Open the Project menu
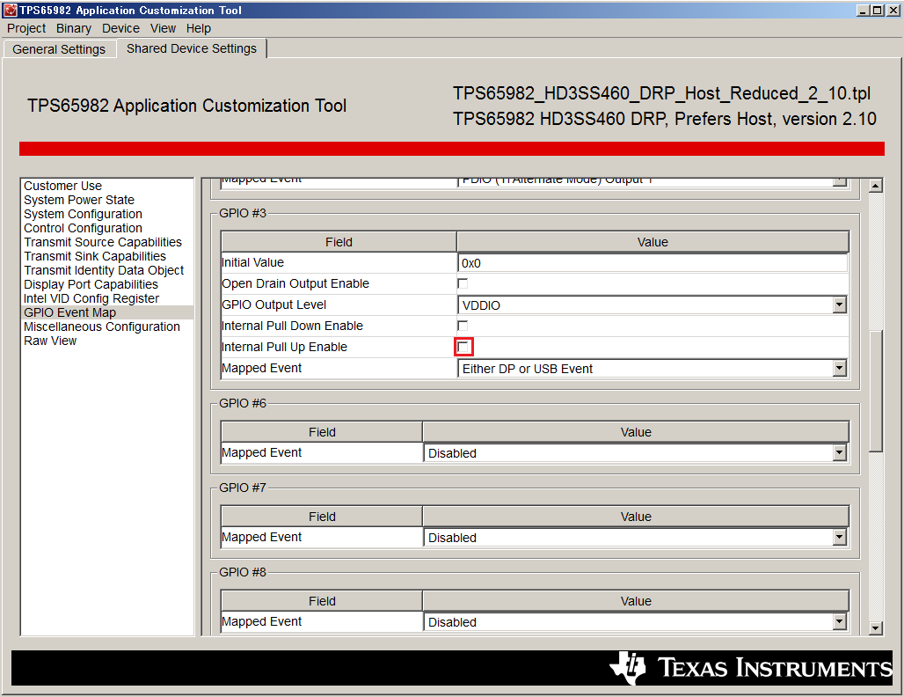 tap(26, 28)
